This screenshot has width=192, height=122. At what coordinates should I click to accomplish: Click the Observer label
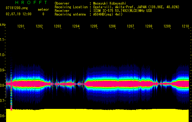tap(62, 3)
